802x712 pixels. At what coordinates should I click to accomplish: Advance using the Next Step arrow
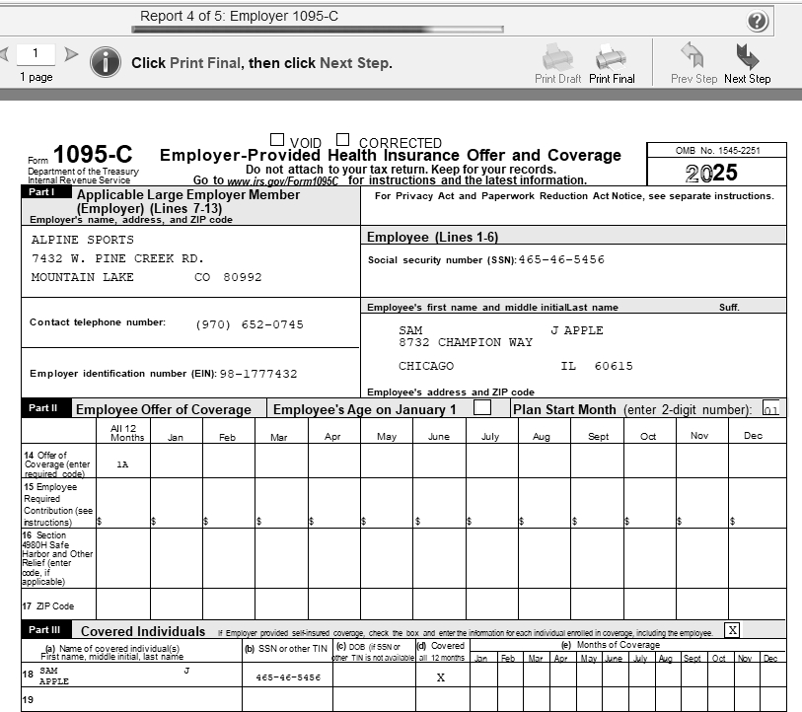[x=747, y=57]
